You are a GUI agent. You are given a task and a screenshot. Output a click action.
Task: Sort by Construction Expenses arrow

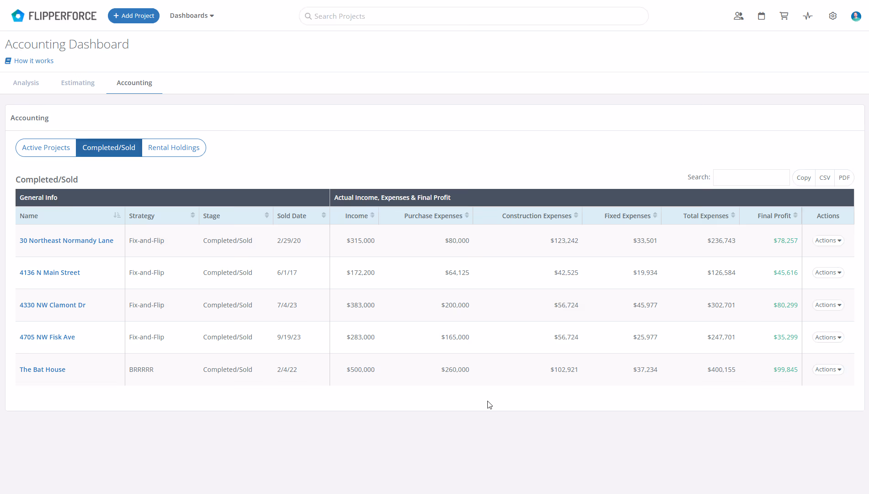[x=576, y=215]
